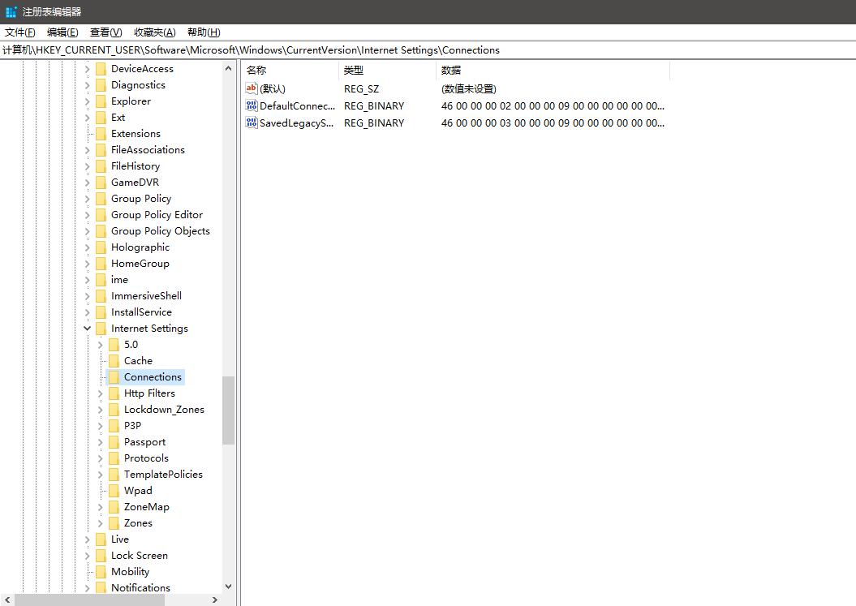Click the Registry Editor title bar icon
The image size is (856, 606).
pos(11,11)
